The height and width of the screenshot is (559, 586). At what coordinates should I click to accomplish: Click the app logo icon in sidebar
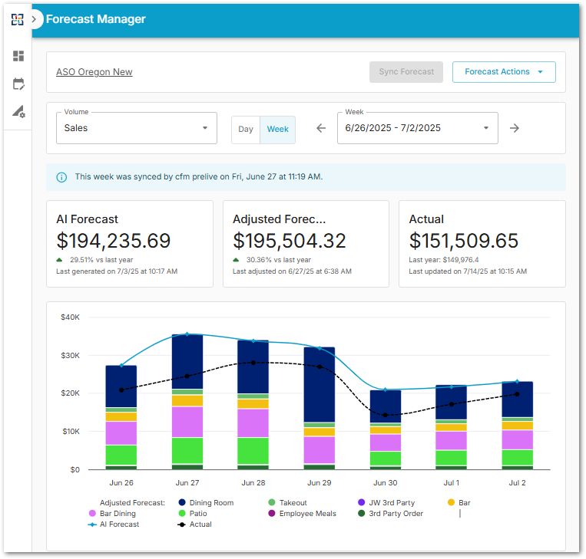(x=17, y=19)
